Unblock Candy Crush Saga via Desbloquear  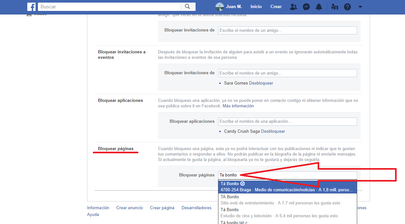[273, 131]
